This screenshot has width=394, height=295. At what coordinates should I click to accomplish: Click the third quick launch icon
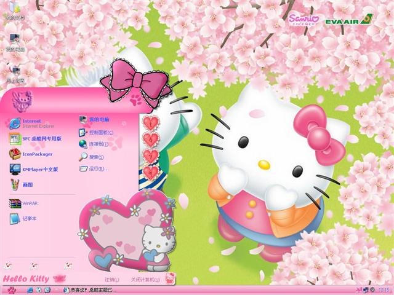click(48, 291)
